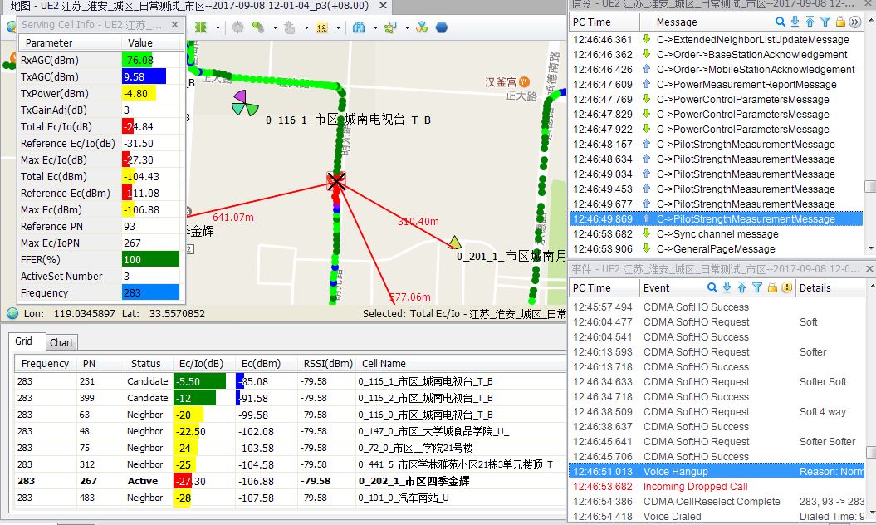Select the Grid tab
Image resolution: width=876 pixels, height=525 pixels.
tap(24, 341)
